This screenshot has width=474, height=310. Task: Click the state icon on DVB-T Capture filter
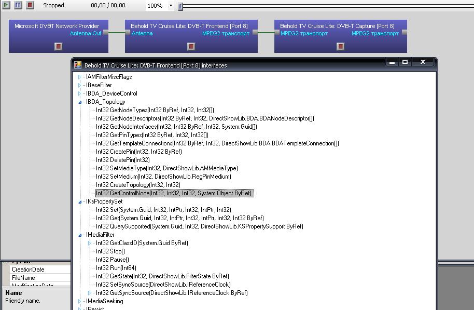pyautogui.click(x=340, y=47)
